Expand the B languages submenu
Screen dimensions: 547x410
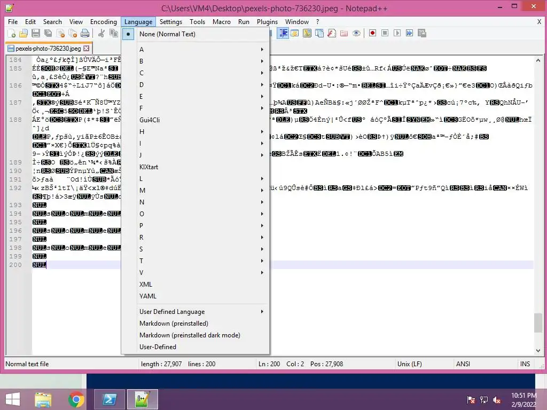(x=196, y=61)
